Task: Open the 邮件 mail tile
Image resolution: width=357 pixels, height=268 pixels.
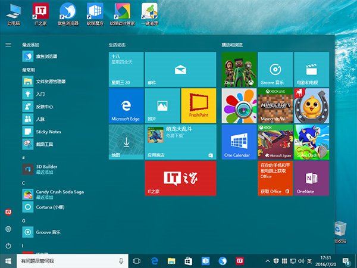Action: (180, 69)
